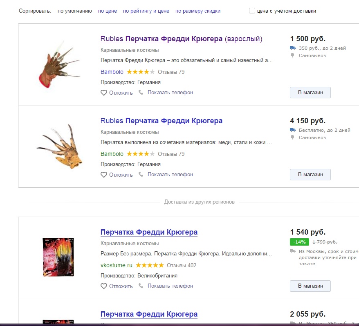359x326 pixels.
Task: Click 'Самовывоз' in 1 500 rub. listing
Action: tap(312, 55)
